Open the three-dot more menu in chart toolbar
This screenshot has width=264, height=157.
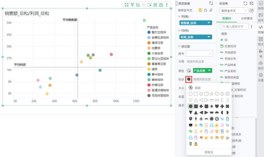pyautogui.click(x=167, y=5)
